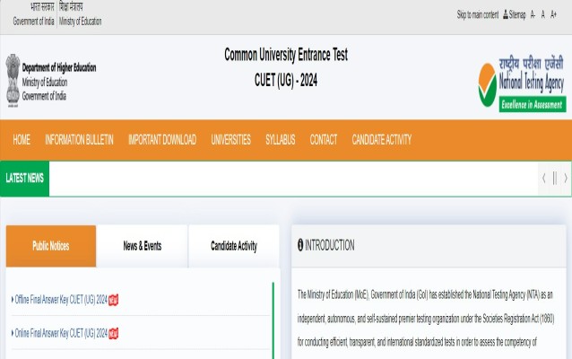Open Online Final Answer Key CUET (UG) 2024
Image resolution: width=572 pixels, height=359 pixels.
point(61,333)
